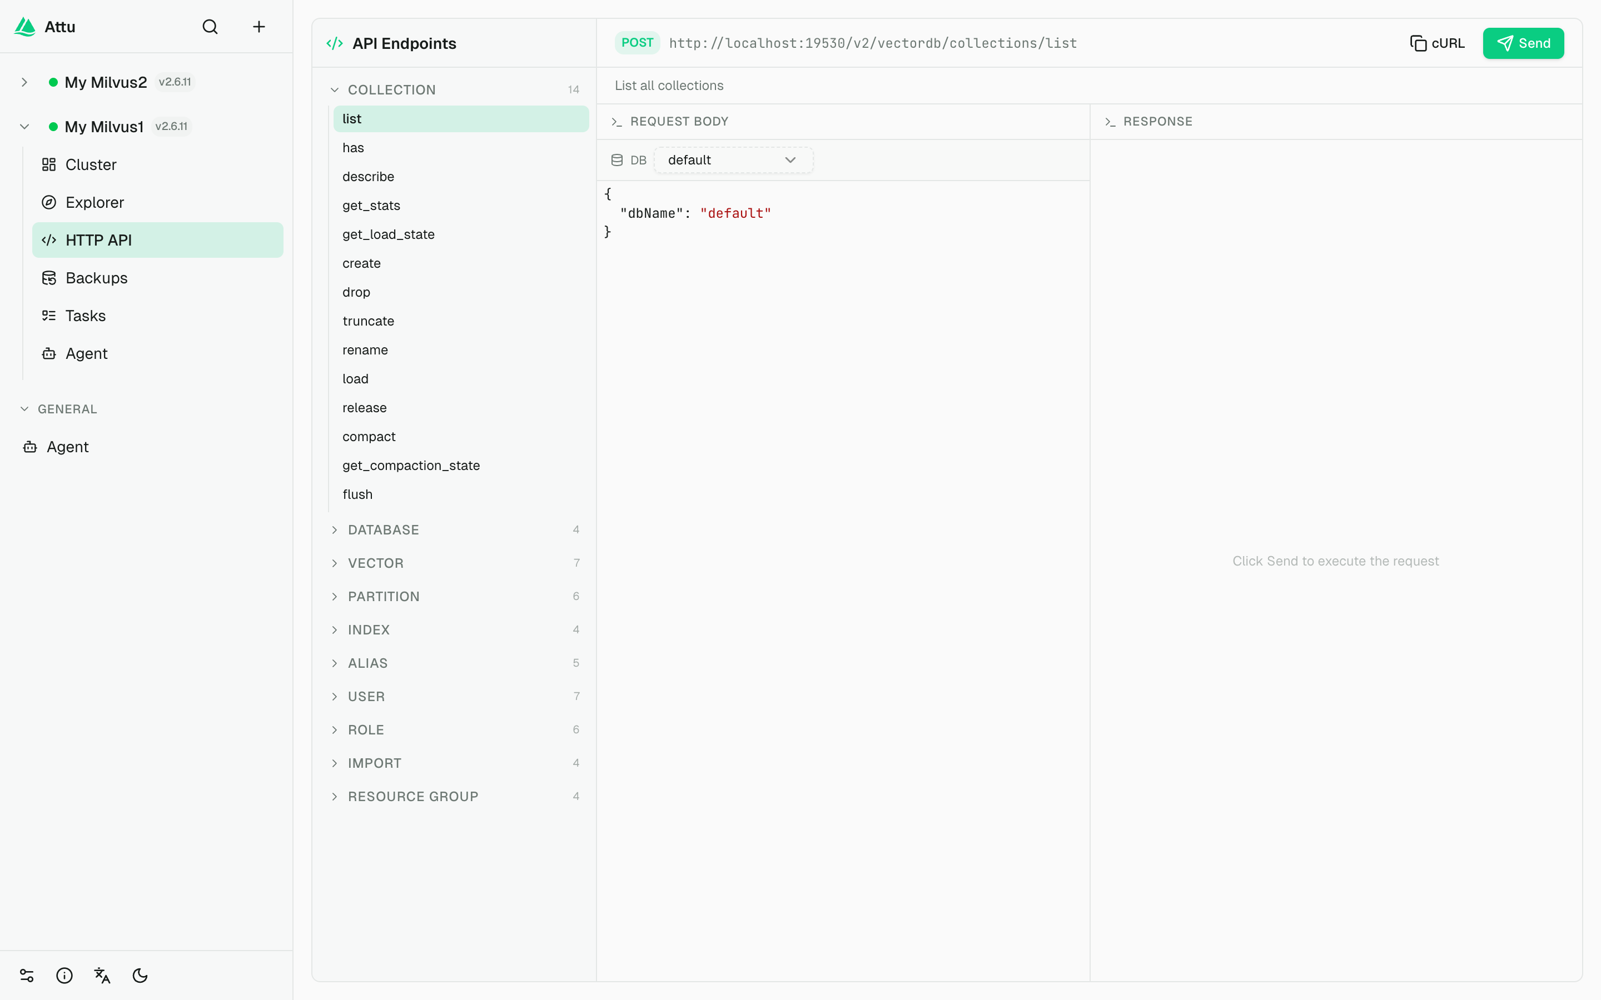Image resolution: width=1601 pixels, height=1000 pixels.
Task: Collapse the COLLECTION endpoint group
Action: 335,89
